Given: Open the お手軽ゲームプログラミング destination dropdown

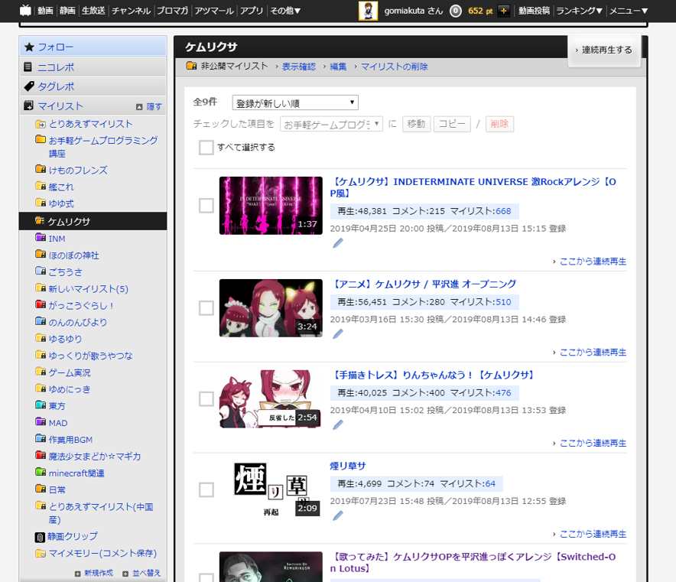Looking at the screenshot, I should [x=331, y=124].
